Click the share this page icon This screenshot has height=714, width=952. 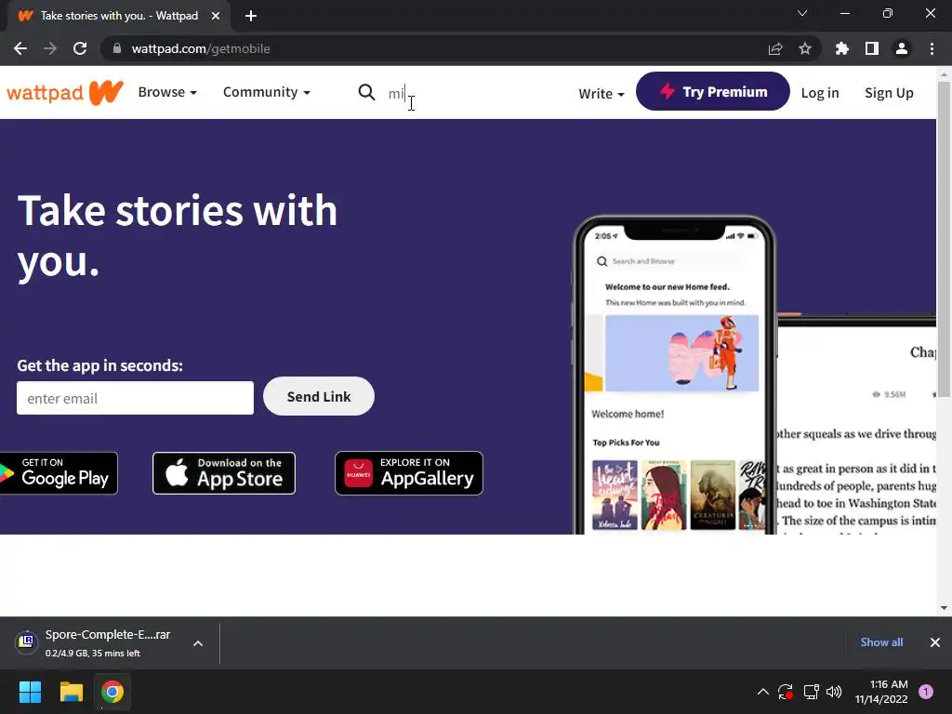(775, 48)
